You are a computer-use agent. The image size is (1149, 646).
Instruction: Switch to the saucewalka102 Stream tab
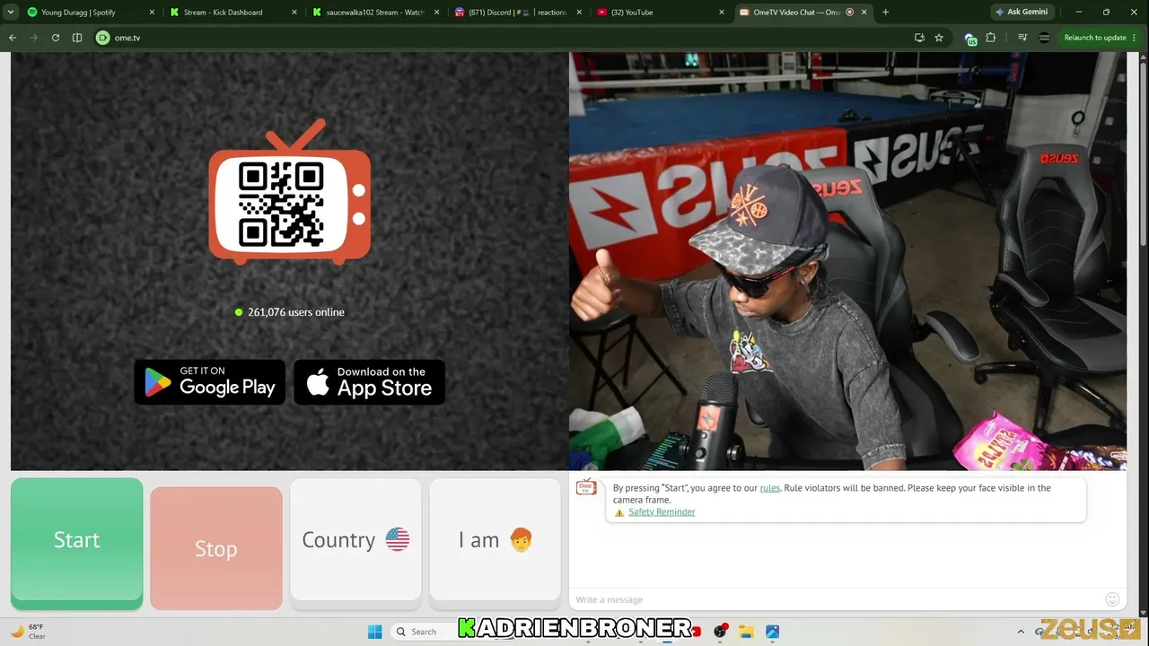coord(375,13)
